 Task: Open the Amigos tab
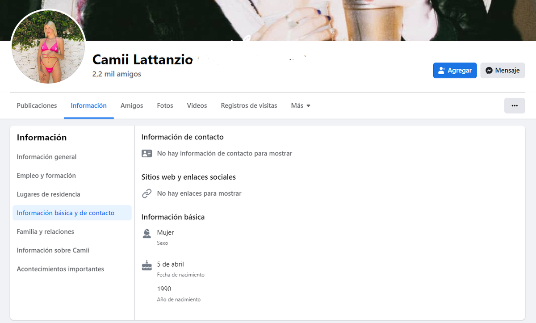tap(132, 106)
